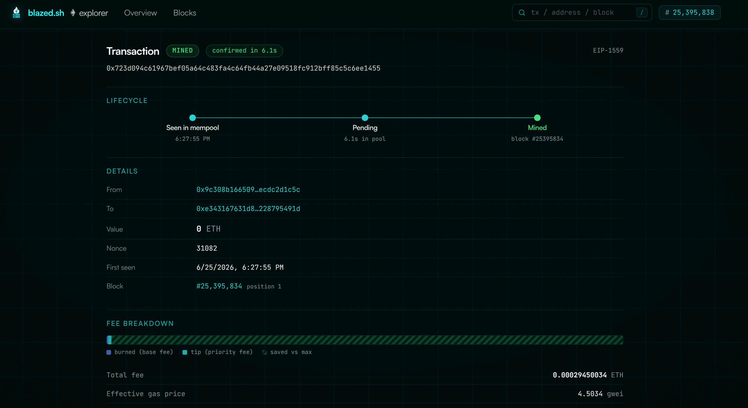
Task: Click the Seen in mempool label
Action: [x=193, y=128]
